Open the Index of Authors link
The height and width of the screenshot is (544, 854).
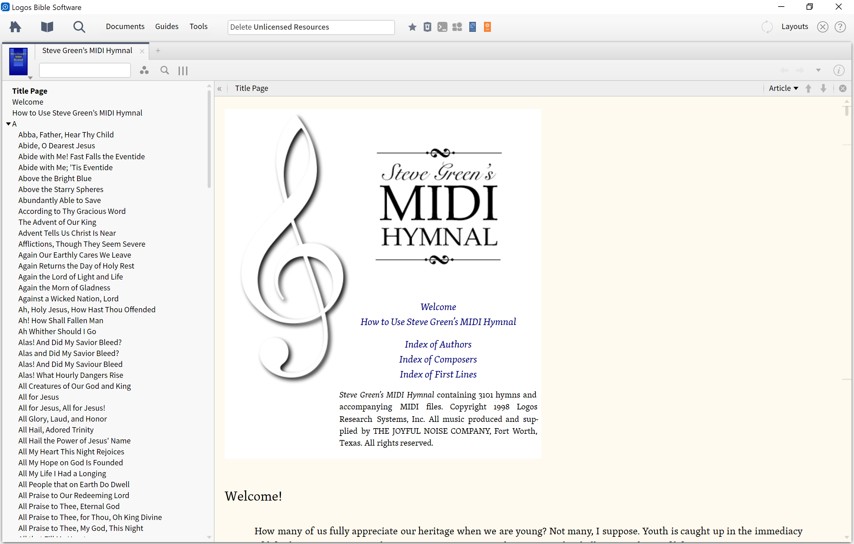click(x=438, y=344)
